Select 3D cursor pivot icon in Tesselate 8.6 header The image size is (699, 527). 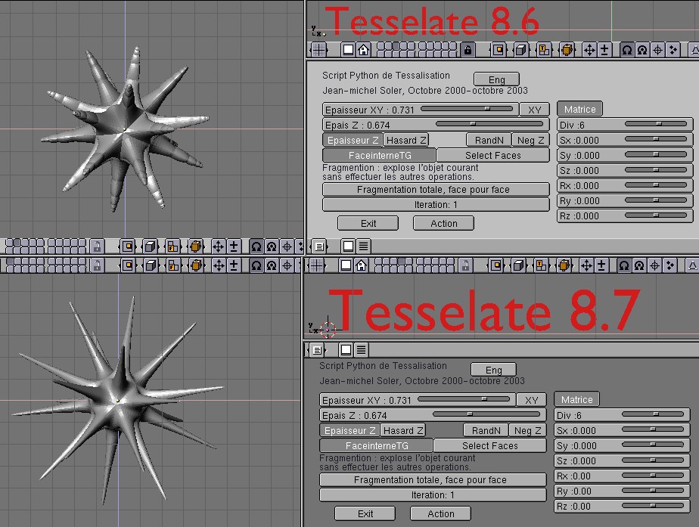(x=657, y=49)
